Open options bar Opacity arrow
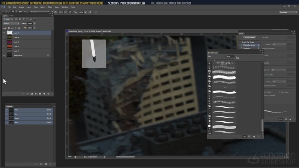 pyautogui.click(x=65, y=12)
